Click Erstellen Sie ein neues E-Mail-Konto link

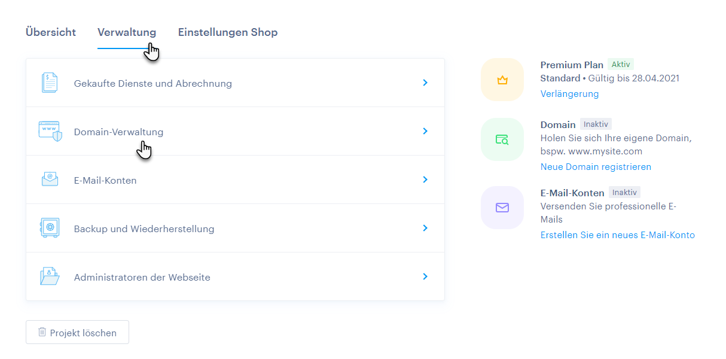pos(617,235)
